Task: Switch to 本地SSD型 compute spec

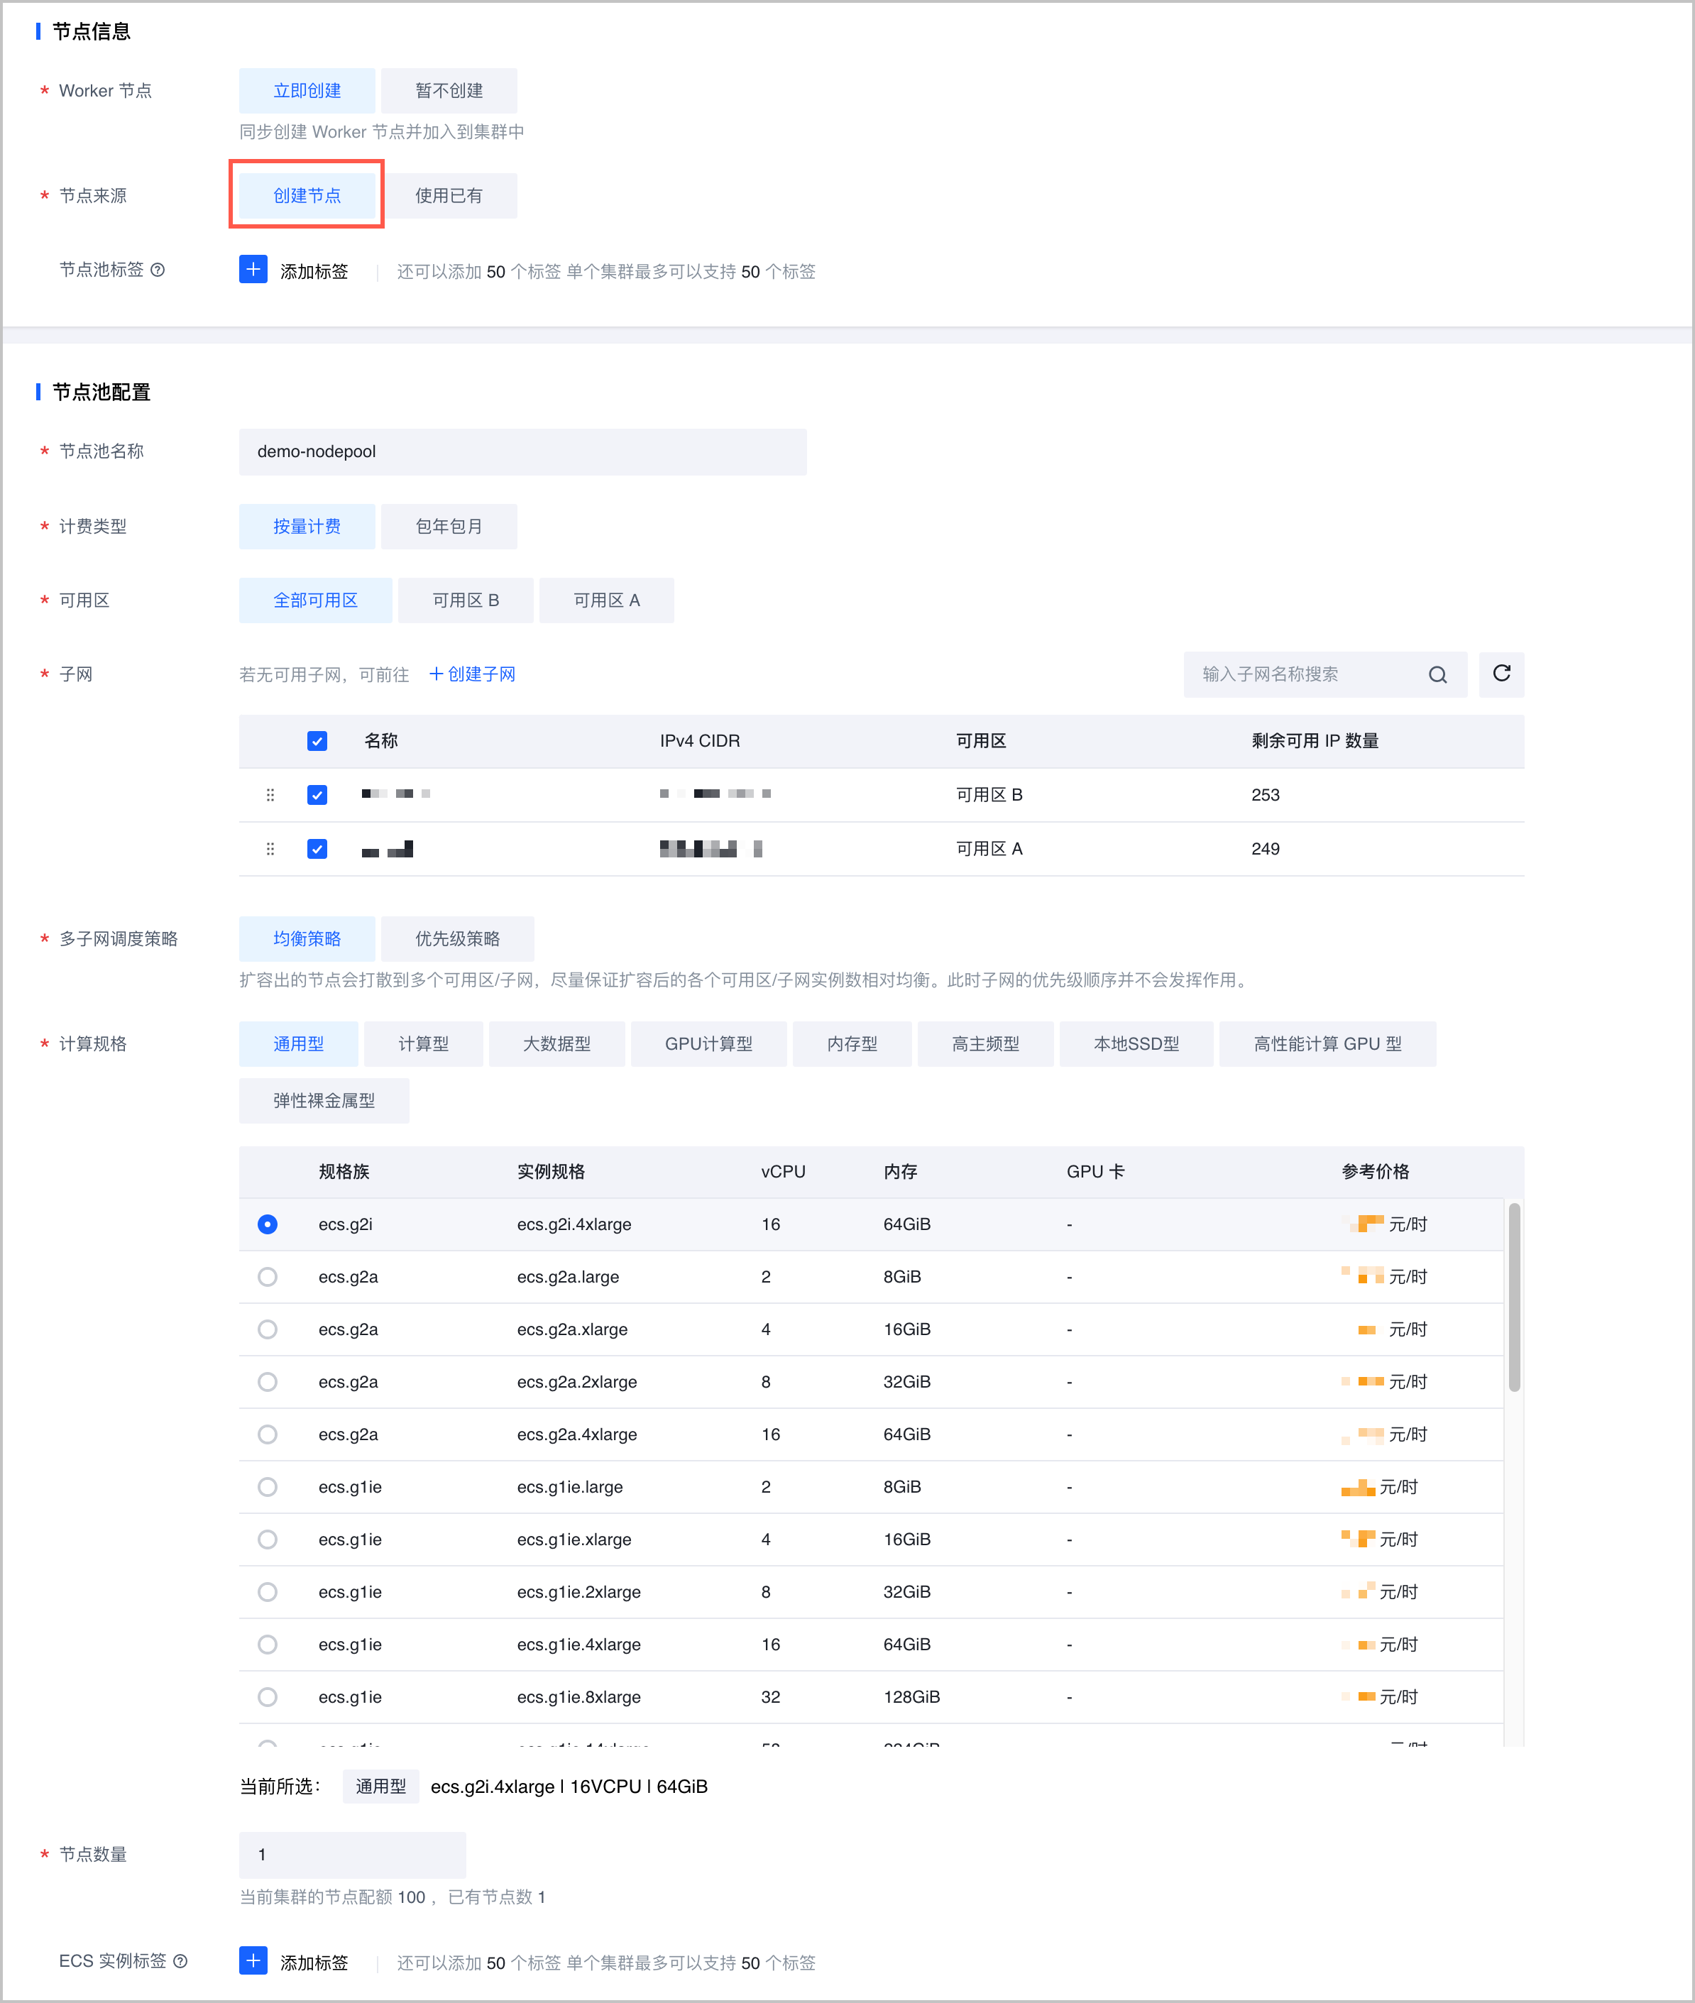Action: pyautogui.click(x=1136, y=1044)
